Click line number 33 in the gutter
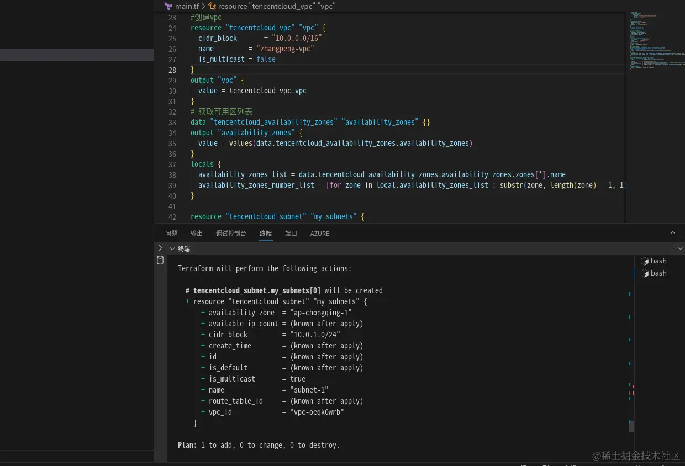The image size is (685, 466). pyautogui.click(x=172, y=123)
